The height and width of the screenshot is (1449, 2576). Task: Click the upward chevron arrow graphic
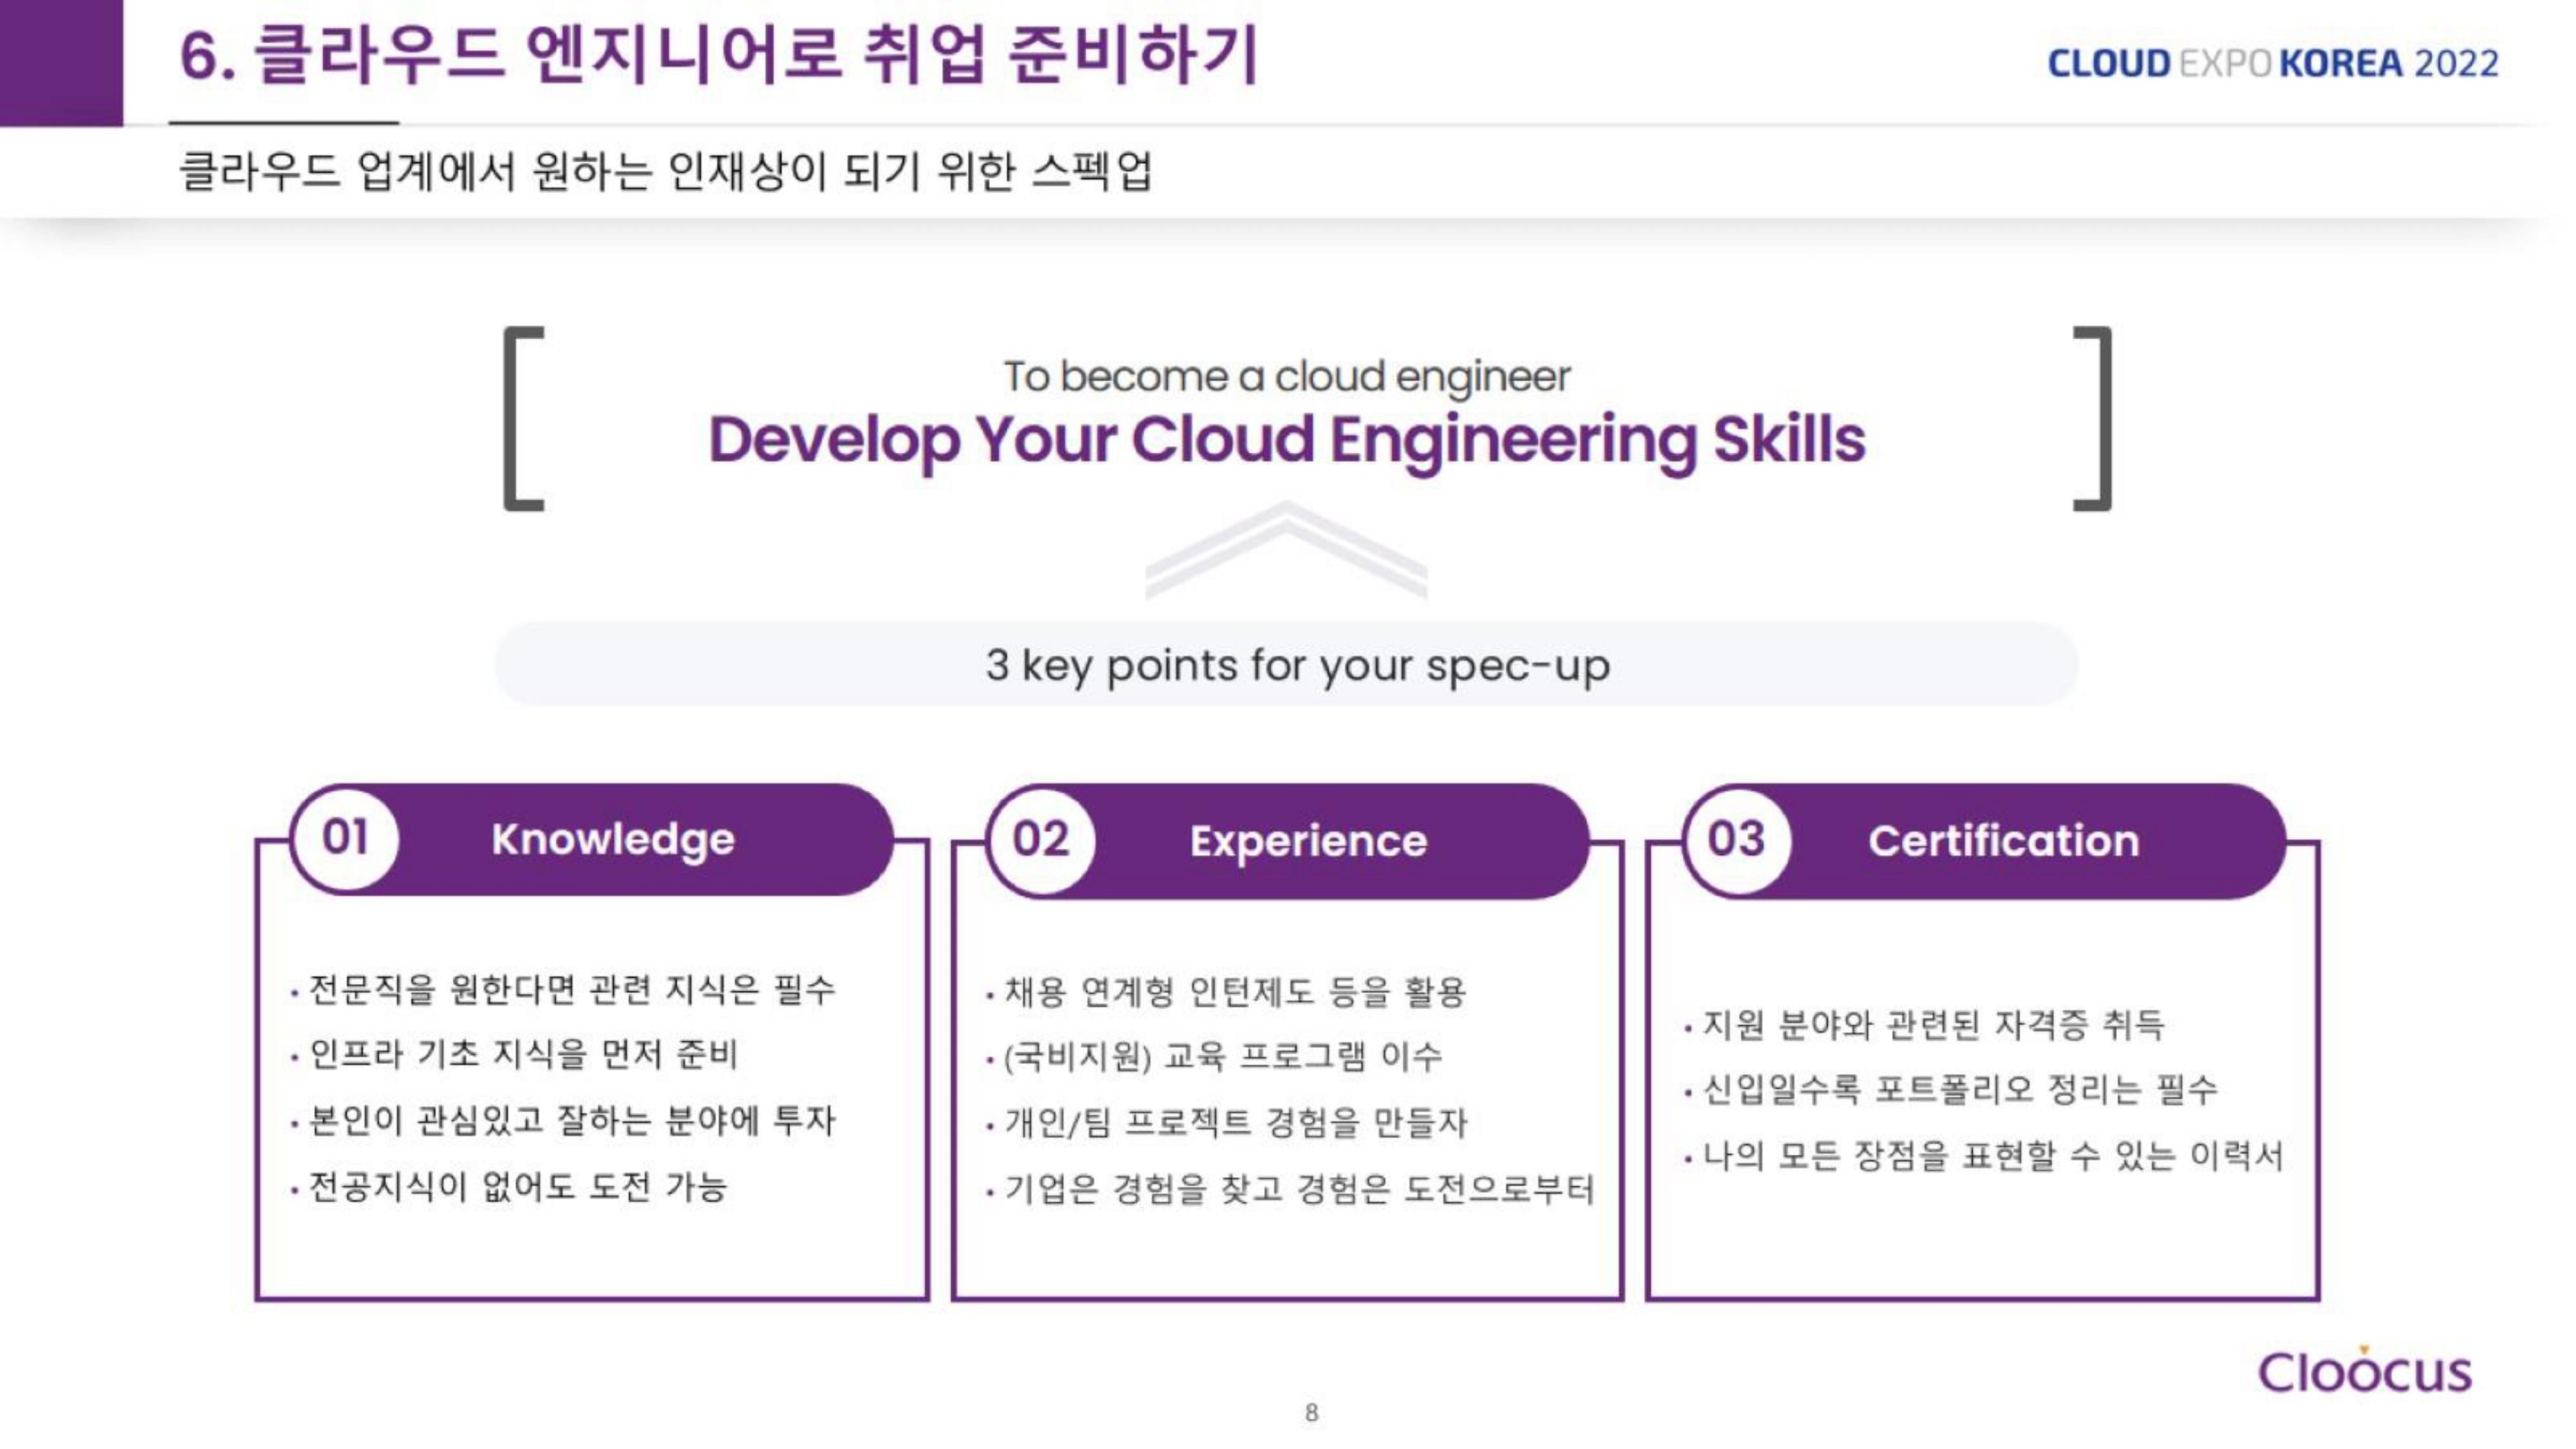click(x=1286, y=550)
